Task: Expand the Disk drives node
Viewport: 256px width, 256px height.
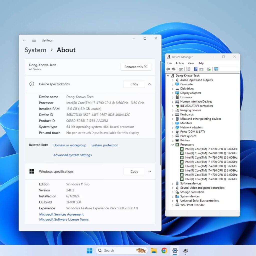Action: (172, 89)
